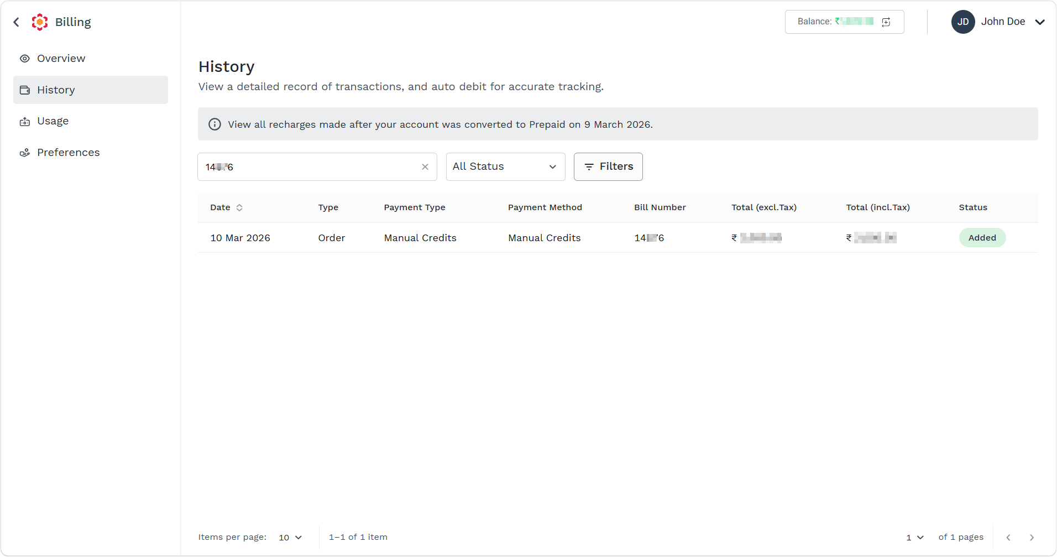Click Manual Credits in Payment Method column
Viewport: 1057px width, 557px height.
tap(545, 238)
